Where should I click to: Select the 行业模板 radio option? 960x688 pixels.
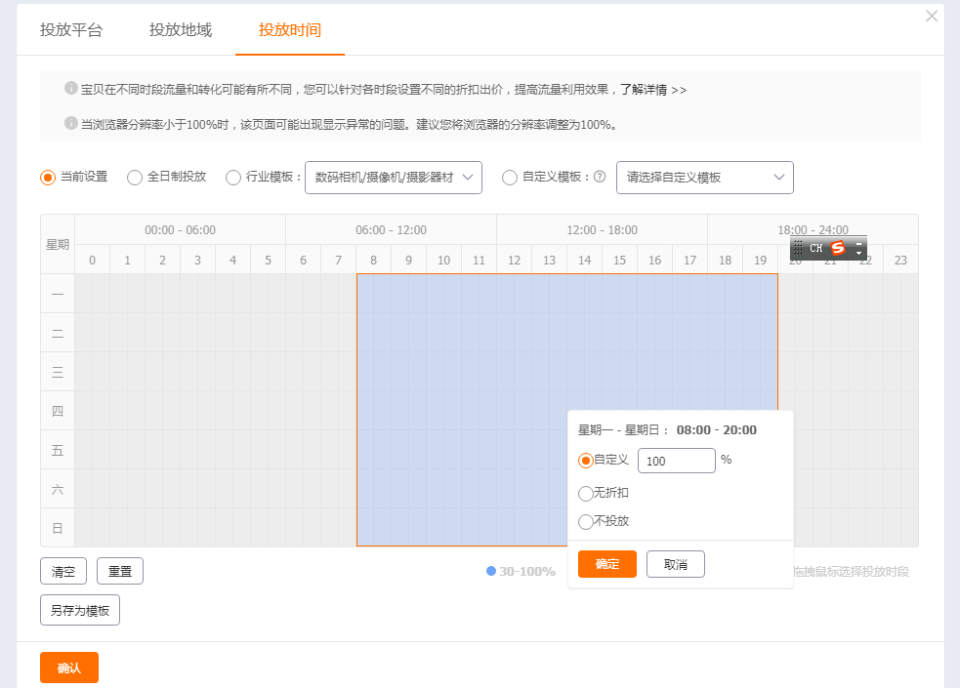point(233,178)
